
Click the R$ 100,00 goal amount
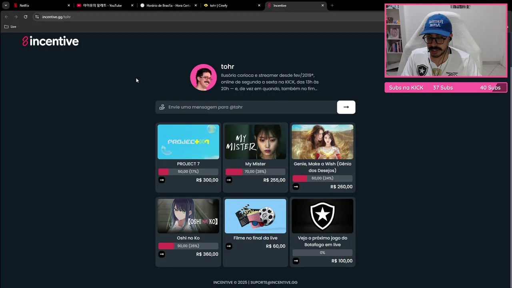(342, 261)
